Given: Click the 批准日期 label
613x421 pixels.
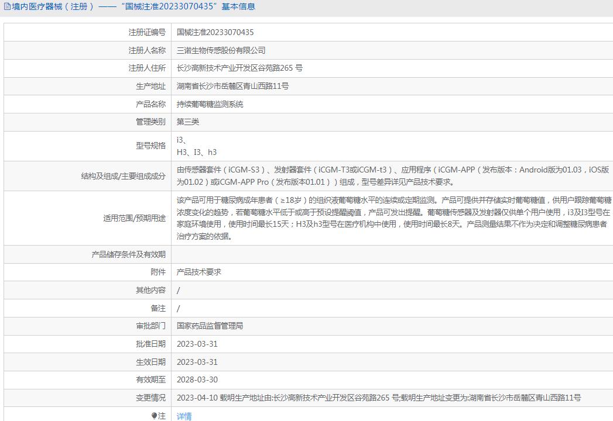Looking at the screenshot, I should [x=151, y=344].
